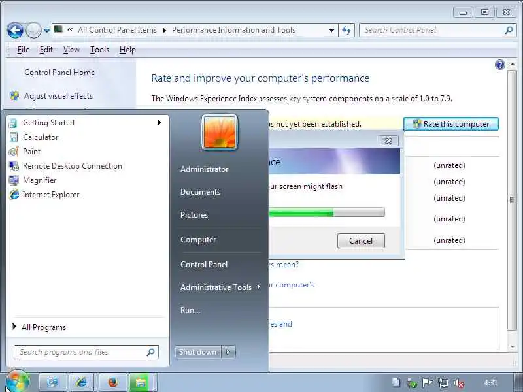Click the green checkmark tray icon
The height and width of the screenshot is (392, 523).
[x=412, y=384]
